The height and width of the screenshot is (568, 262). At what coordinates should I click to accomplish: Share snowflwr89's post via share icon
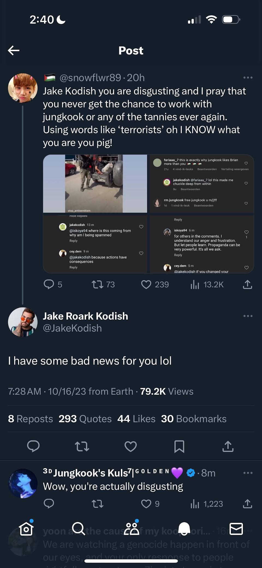247,284
